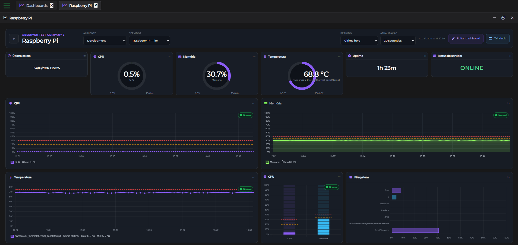
Task: Click the 04/09/2026, 13:52:35 collection timestamp
Action: click(47, 68)
